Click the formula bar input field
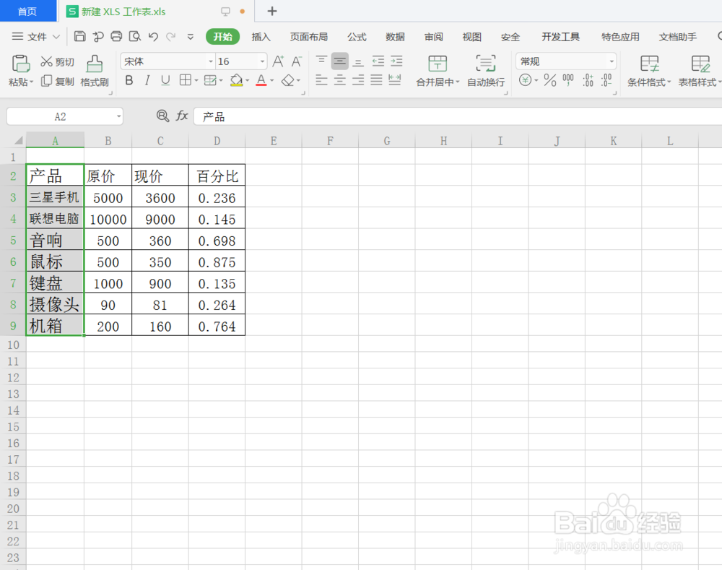722x570 pixels. pyautogui.click(x=458, y=116)
